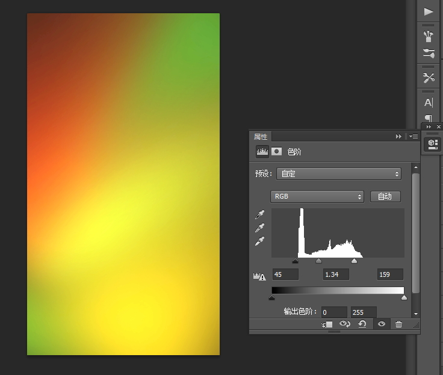Open the RGB channel dropdown

point(317,196)
